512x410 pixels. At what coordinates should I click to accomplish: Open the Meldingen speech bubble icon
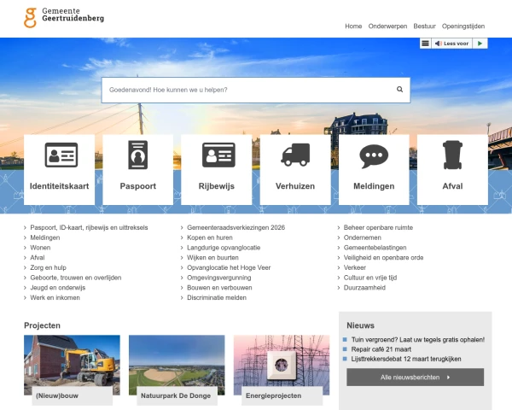pos(374,155)
